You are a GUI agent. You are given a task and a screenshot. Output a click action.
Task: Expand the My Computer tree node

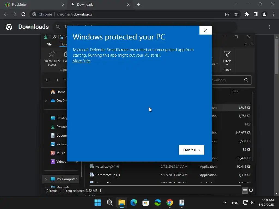pyautogui.click(x=46, y=179)
